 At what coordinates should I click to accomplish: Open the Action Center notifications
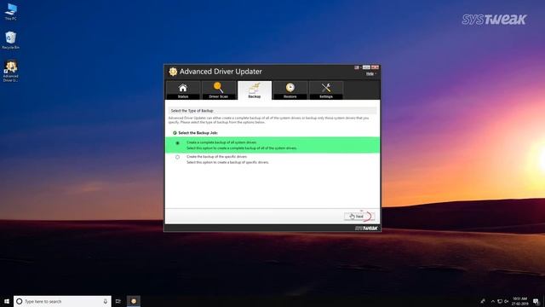click(536, 301)
